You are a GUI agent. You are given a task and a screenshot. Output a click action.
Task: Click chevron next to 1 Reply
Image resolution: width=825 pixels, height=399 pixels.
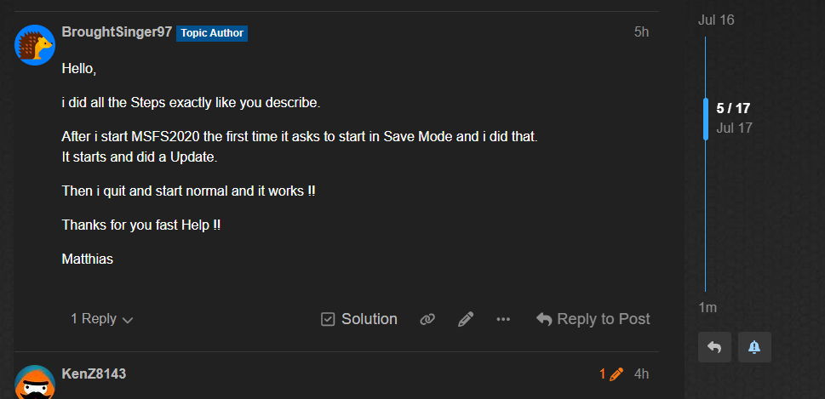coord(128,320)
